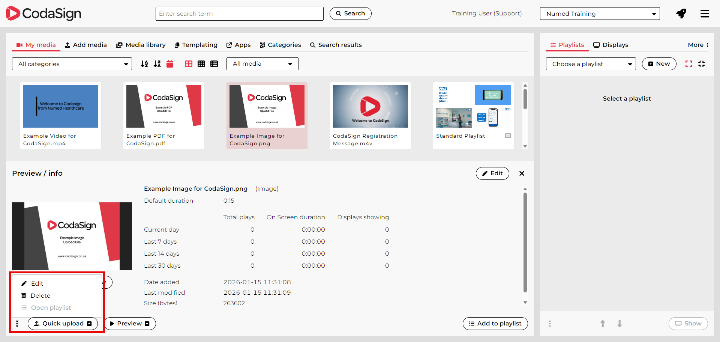Create a New playlist
This screenshot has width=720, height=342.
659,64
